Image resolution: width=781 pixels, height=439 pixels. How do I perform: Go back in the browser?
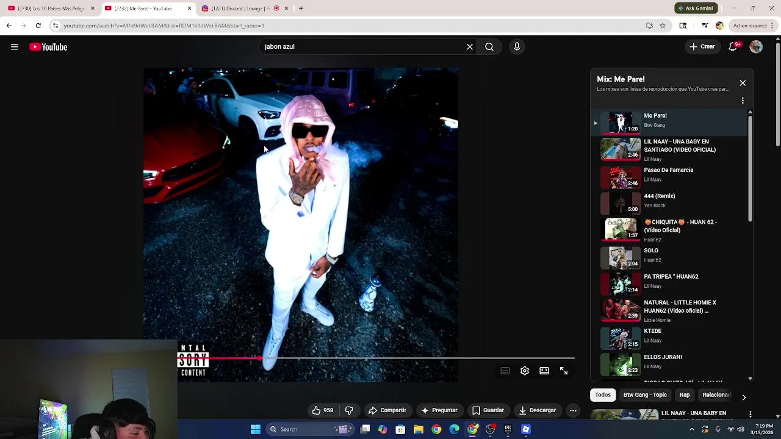(x=9, y=26)
